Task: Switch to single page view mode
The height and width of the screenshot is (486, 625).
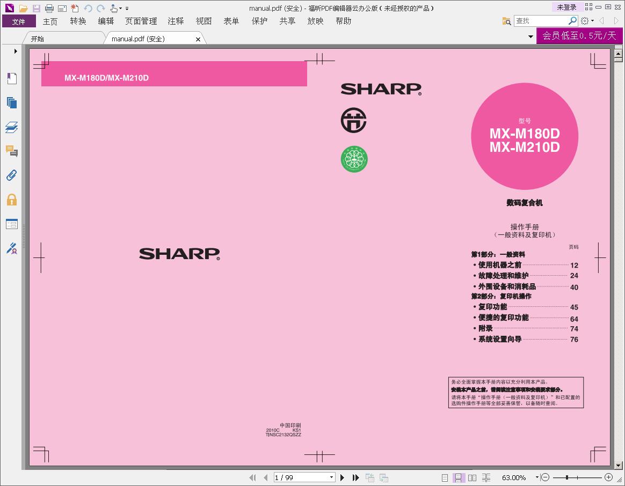Action: [x=445, y=477]
